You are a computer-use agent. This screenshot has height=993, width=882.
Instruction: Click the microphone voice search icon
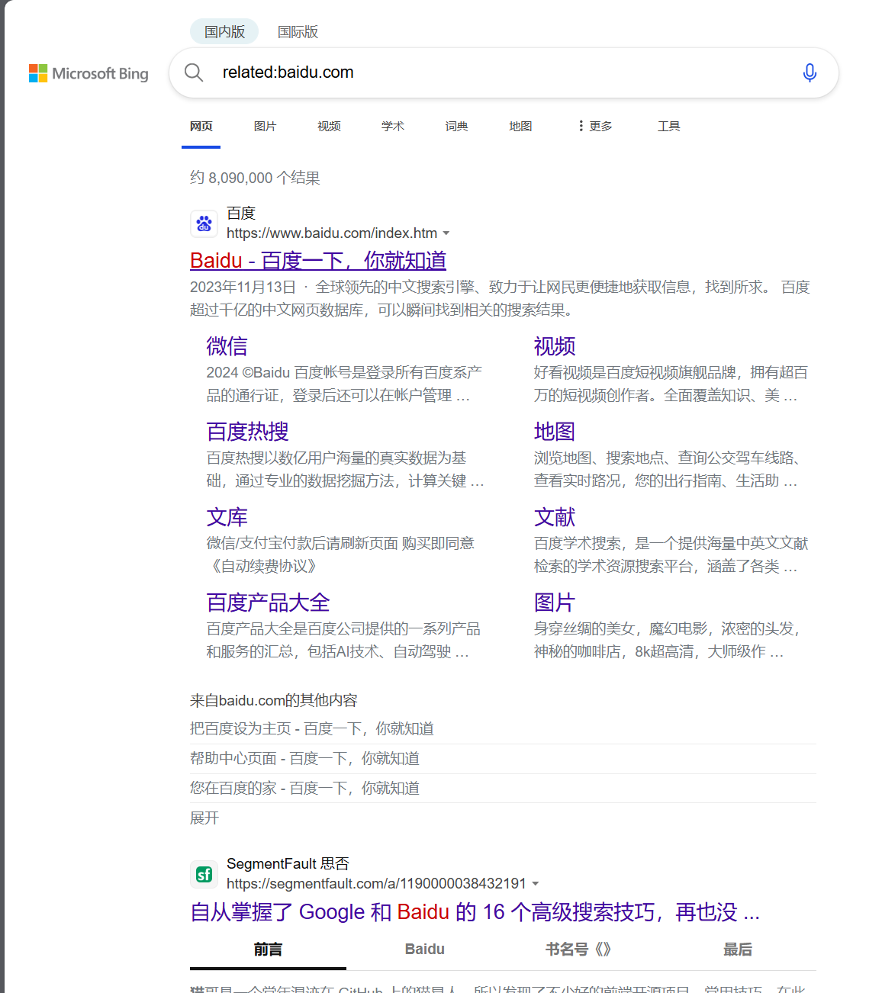pos(809,72)
